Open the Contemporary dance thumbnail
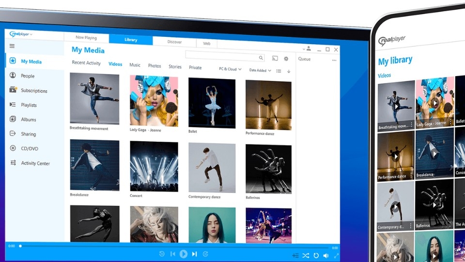 (212, 167)
